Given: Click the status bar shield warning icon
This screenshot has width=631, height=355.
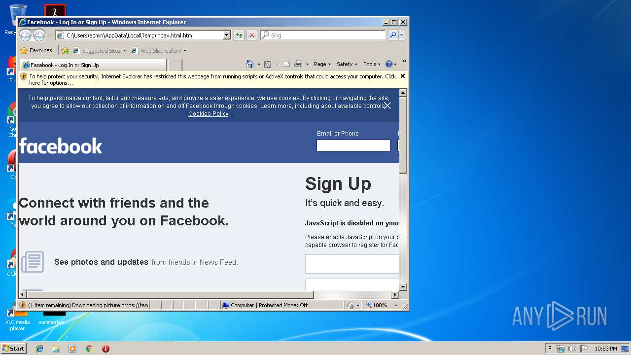Looking at the screenshot, I should 23,305.
